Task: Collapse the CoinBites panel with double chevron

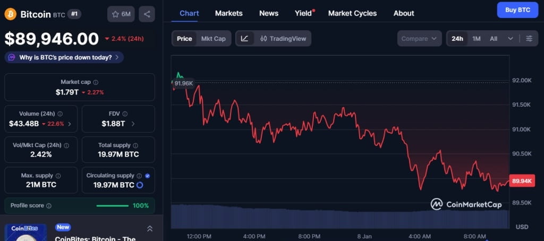Action: click(x=150, y=228)
